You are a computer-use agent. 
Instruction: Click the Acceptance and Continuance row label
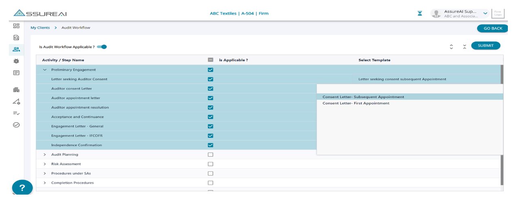(x=77, y=117)
